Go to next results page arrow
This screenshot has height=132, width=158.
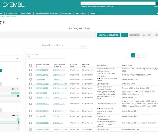[x=143, y=55]
